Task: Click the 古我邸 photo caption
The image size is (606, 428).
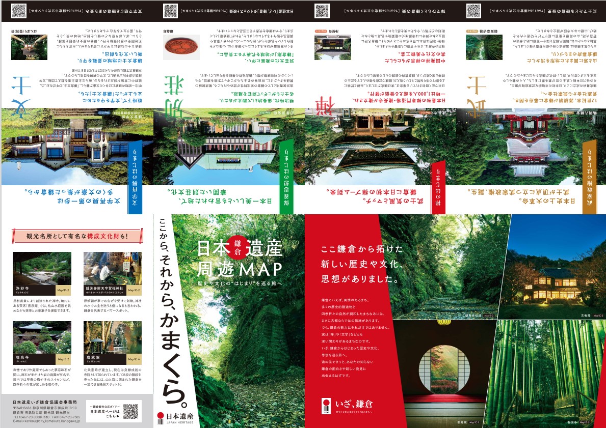Action: [591, 316]
